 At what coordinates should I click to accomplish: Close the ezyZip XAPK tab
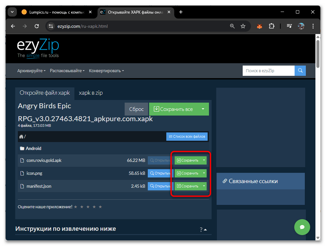[x=169, y=12]
